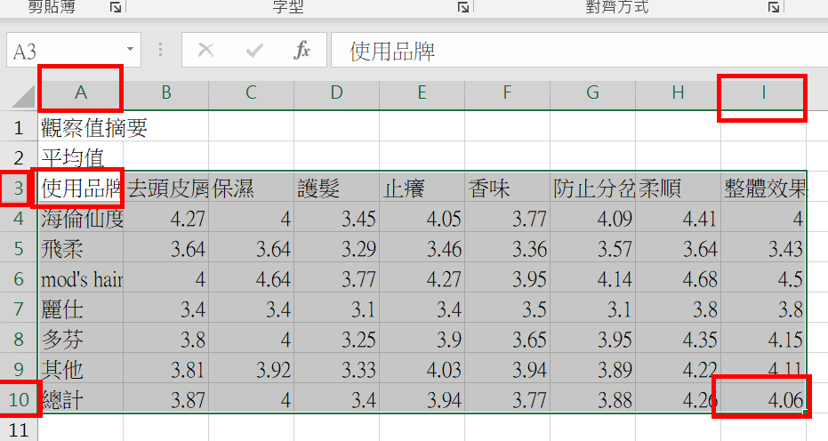This screenshot has height=441, width=828.
Task: Click inside the Name Box showing A3
Action: (62, 52)
